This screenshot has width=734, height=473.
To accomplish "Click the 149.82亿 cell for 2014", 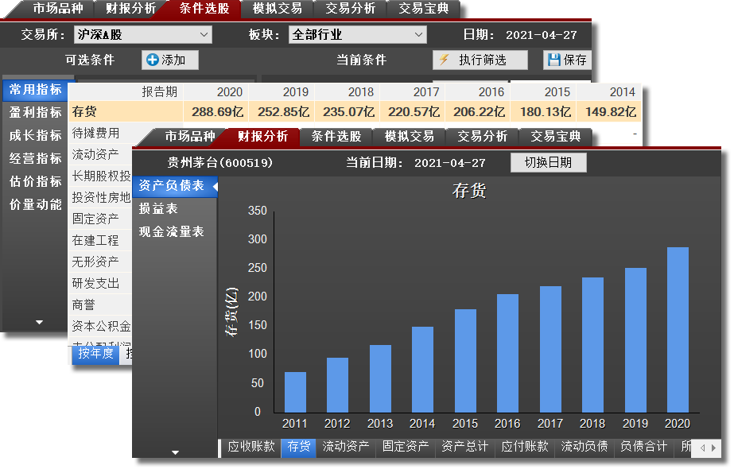I will [x=610, y=112].
